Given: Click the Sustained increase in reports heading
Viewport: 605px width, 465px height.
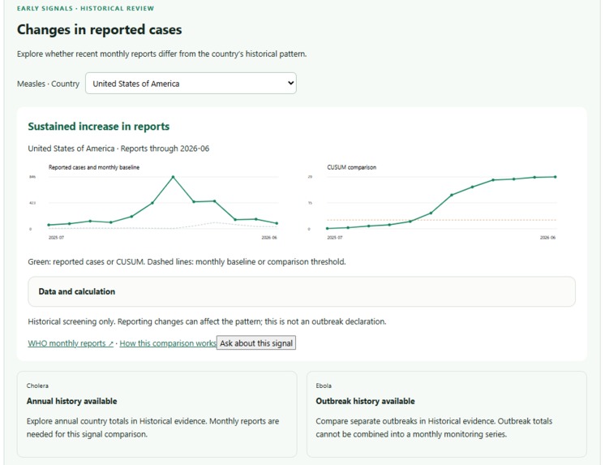Looking at the screenshot, I should [x=98, y=127].
